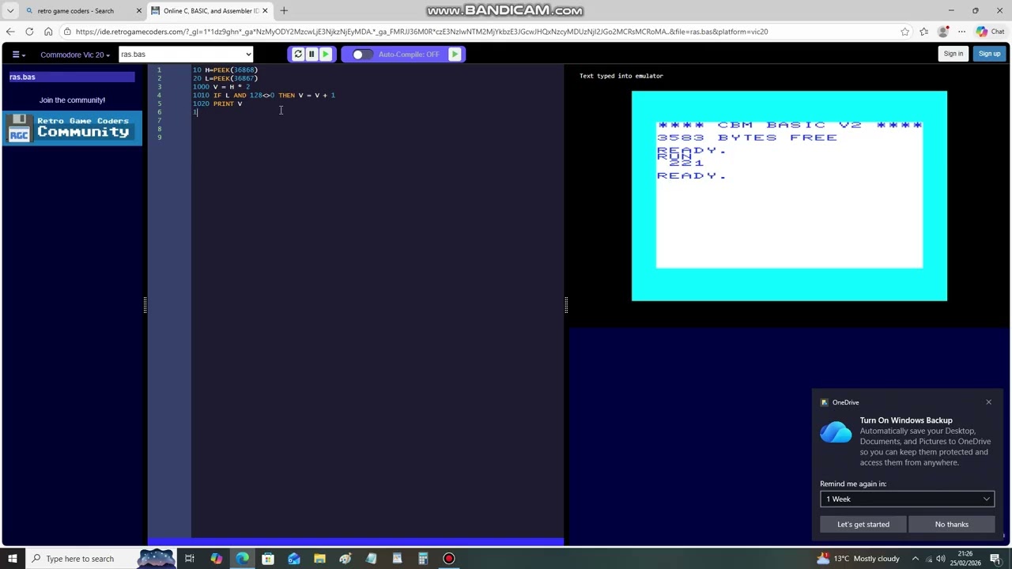Image resolution: width=1012 pixels, height=569 pixels.
Task: Open the weather widget showing 13°C
Action: pyautogui.click(x=860, y=559)
